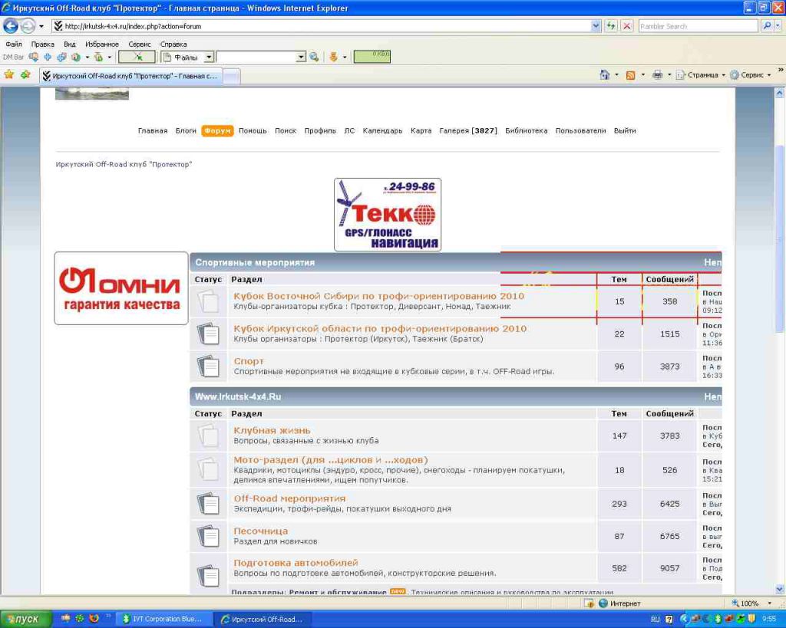Click the Refresh page icon
Screen dimensions: 786x628
[x=611, y=25]
